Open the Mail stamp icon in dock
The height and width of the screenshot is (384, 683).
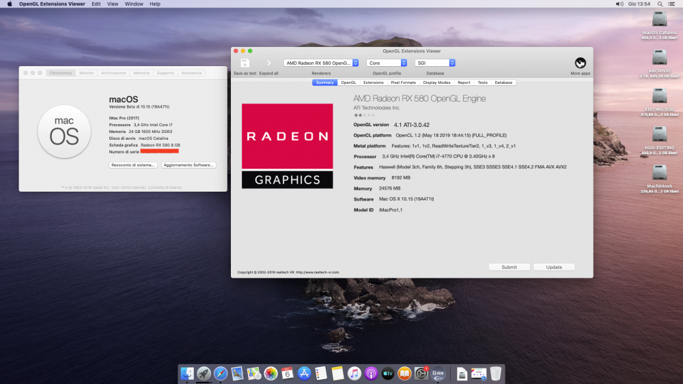237,373
